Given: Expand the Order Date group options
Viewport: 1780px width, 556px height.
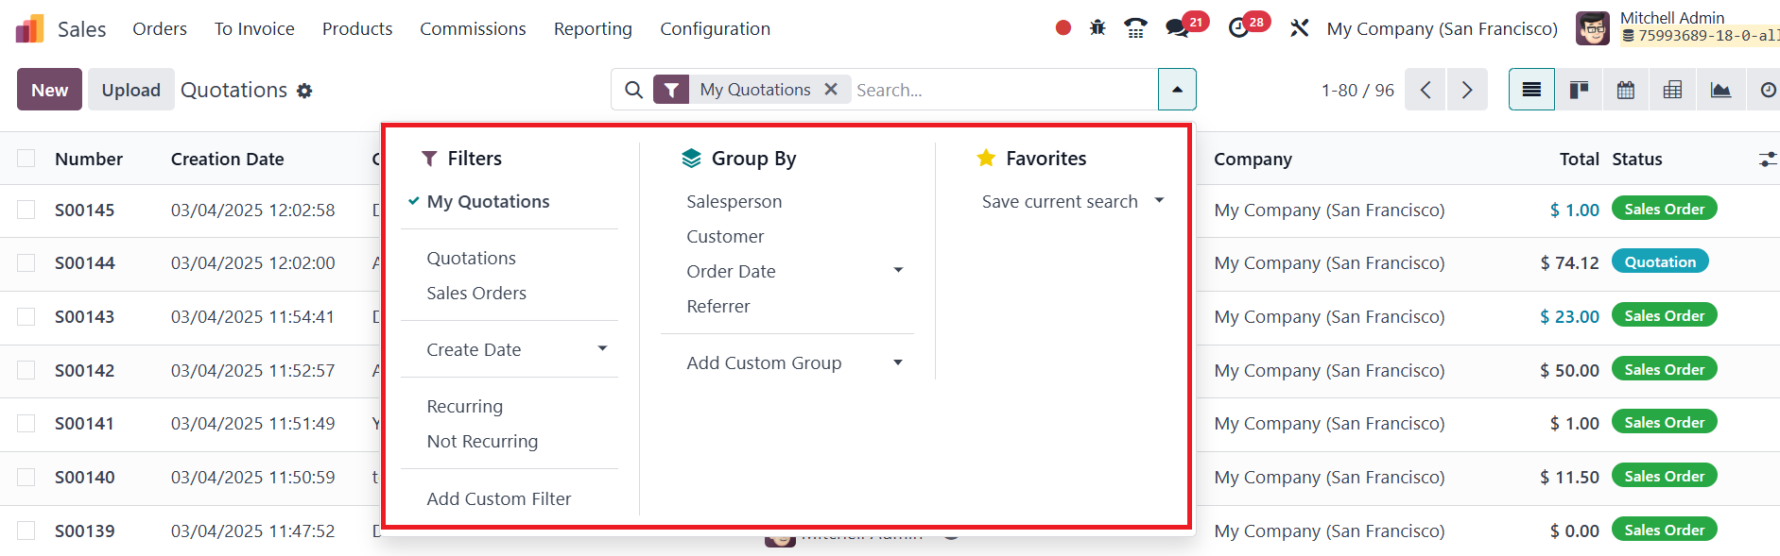Looking at the screenshot, I should pyautogui.click(x=898, y=271).
